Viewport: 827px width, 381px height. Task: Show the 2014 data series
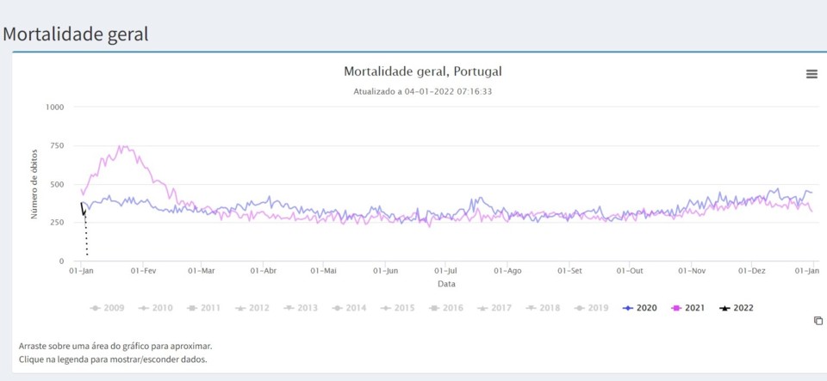tap(349, 308)
